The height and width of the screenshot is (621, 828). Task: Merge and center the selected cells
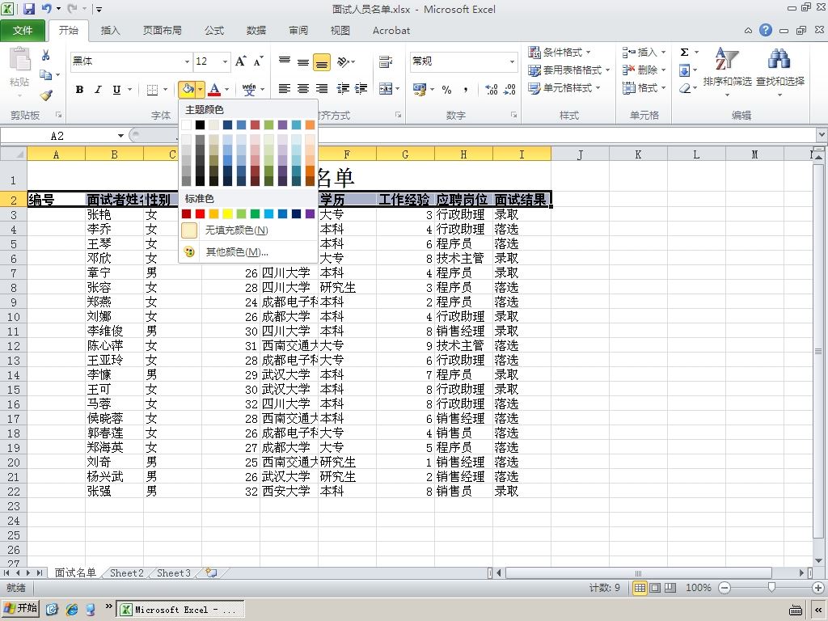point(386,89)
